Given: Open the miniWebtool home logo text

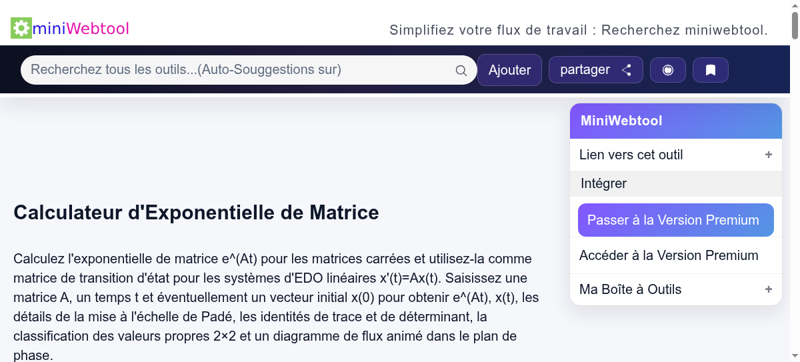Looking at the screenshot, I should [x=81, y=29].
